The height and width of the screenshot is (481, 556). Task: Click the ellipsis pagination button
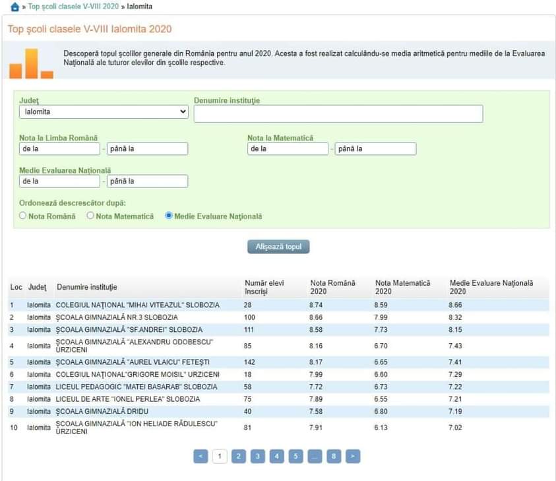(315, 456)
